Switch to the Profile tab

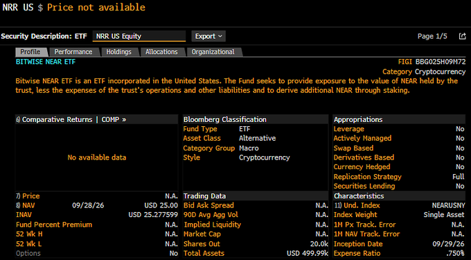coord(30,52)
